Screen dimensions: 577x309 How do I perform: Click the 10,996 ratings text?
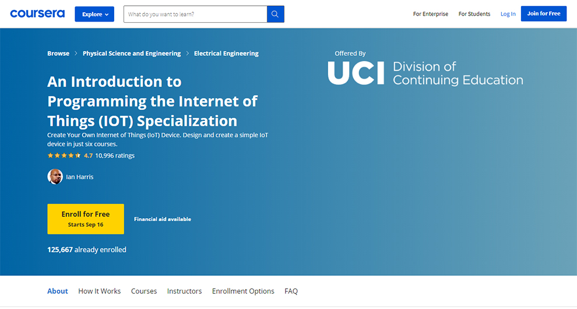(x=115, y=155)
